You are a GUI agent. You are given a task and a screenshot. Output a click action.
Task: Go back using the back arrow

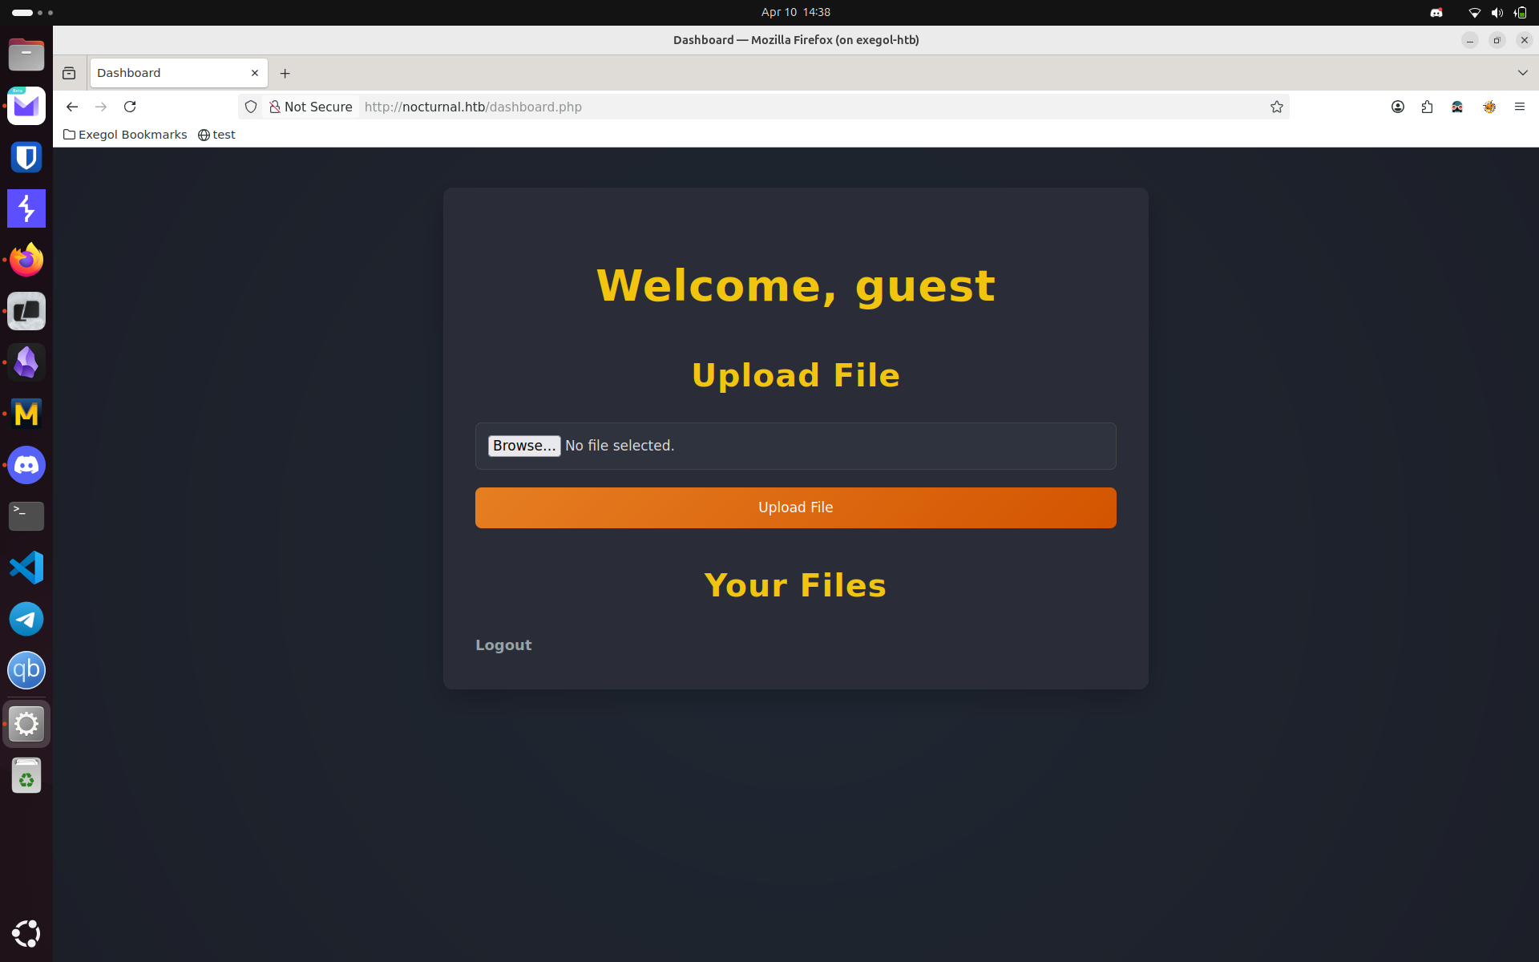(72, 107)
